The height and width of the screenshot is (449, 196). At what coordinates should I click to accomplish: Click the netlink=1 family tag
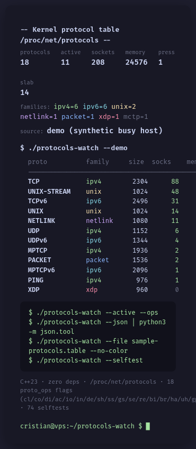(x=39, y=117)
